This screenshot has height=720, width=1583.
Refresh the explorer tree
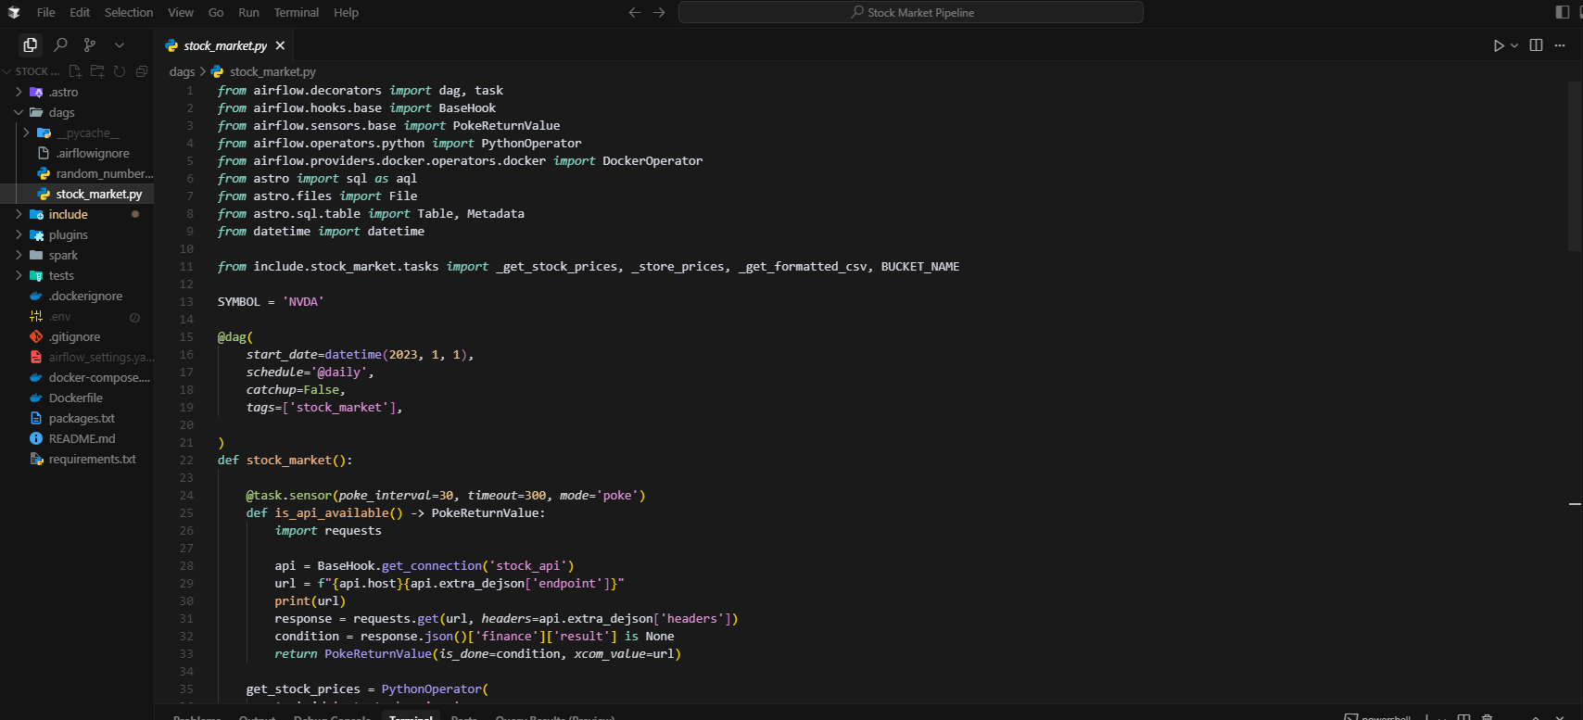point(120,71)
